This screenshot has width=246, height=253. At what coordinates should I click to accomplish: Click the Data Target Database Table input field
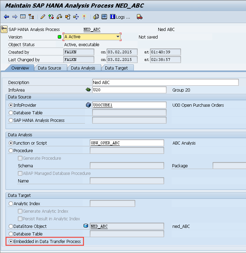(x=127, y=234)
